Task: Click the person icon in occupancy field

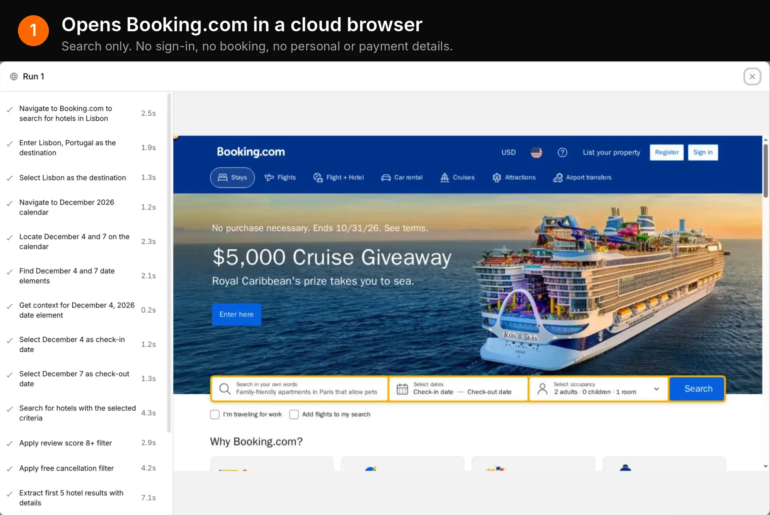Action: 543,389
